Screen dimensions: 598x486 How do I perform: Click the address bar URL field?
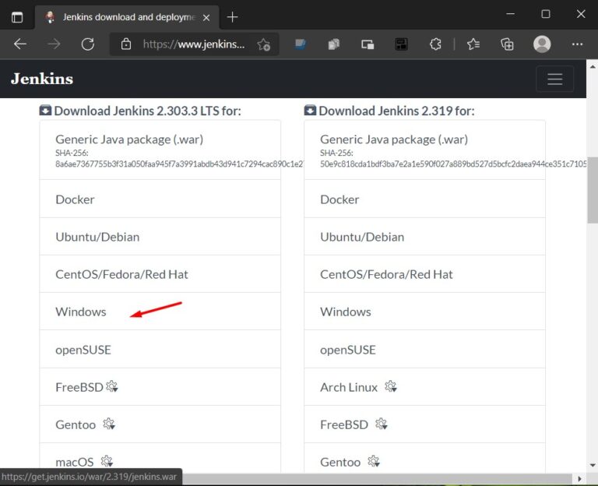click(x=195, y=44)
